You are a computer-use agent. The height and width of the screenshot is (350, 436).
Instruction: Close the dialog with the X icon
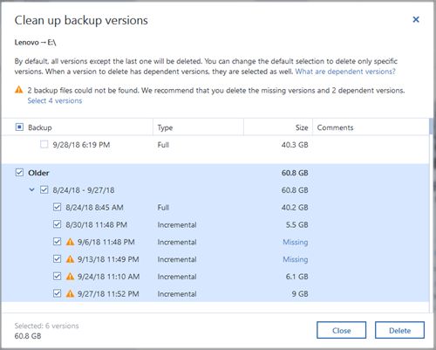416,19
